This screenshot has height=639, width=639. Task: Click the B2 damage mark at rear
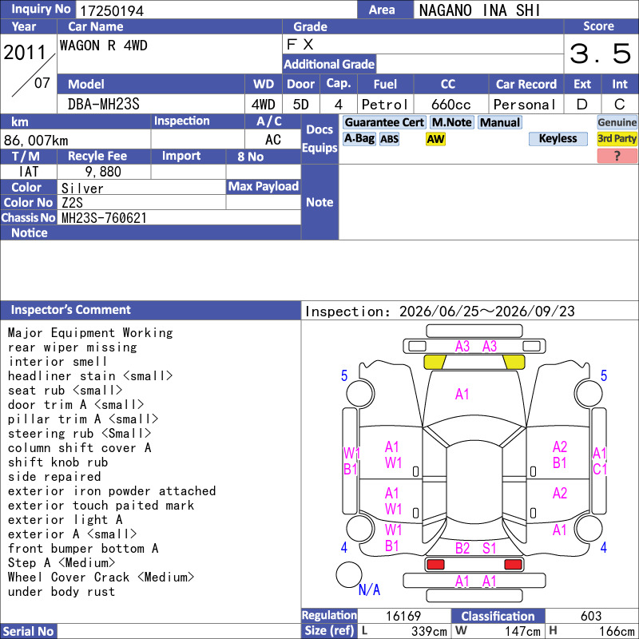(462, 548)
